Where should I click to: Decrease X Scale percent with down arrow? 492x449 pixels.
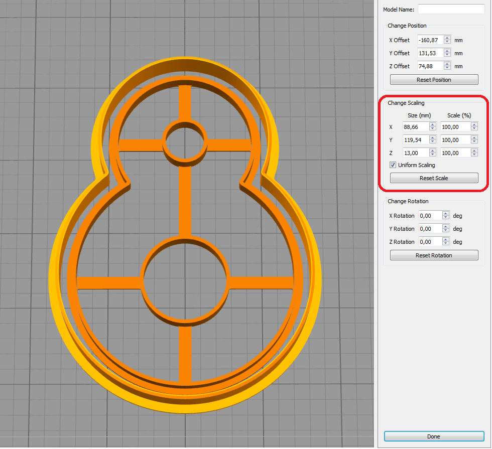point(474,129)
